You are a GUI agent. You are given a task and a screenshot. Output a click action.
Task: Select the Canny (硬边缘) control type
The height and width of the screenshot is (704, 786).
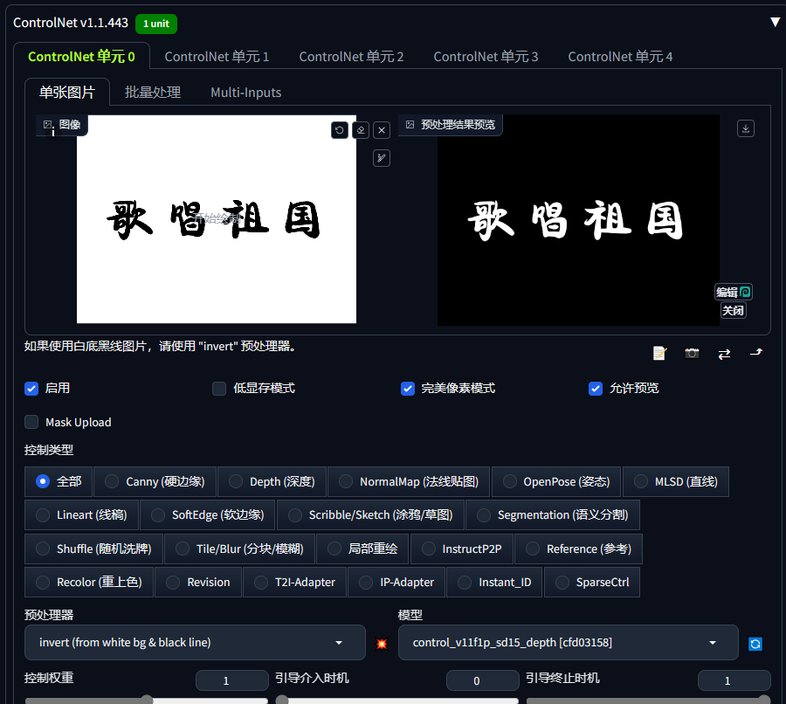[x=112, y=481]
